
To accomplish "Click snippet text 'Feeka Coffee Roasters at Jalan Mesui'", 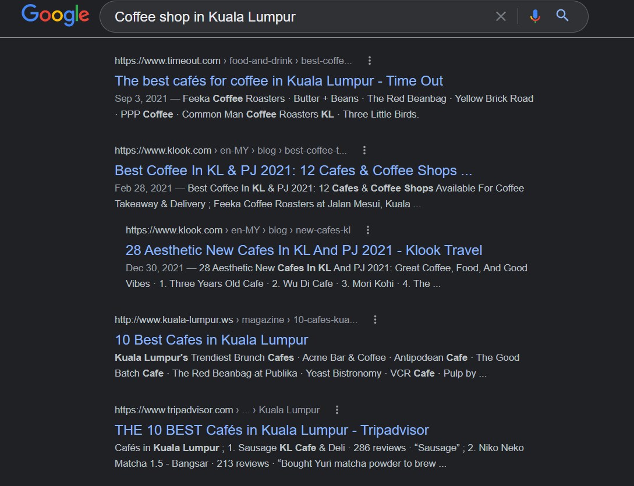I will click(x=297, y=204).
